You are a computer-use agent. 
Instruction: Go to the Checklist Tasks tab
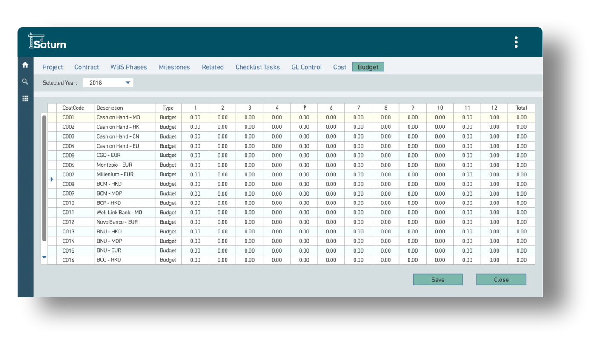point(258,67)
